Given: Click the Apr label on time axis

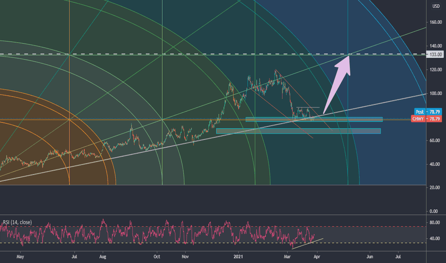Looking at the screenshot, I should 317,257.
